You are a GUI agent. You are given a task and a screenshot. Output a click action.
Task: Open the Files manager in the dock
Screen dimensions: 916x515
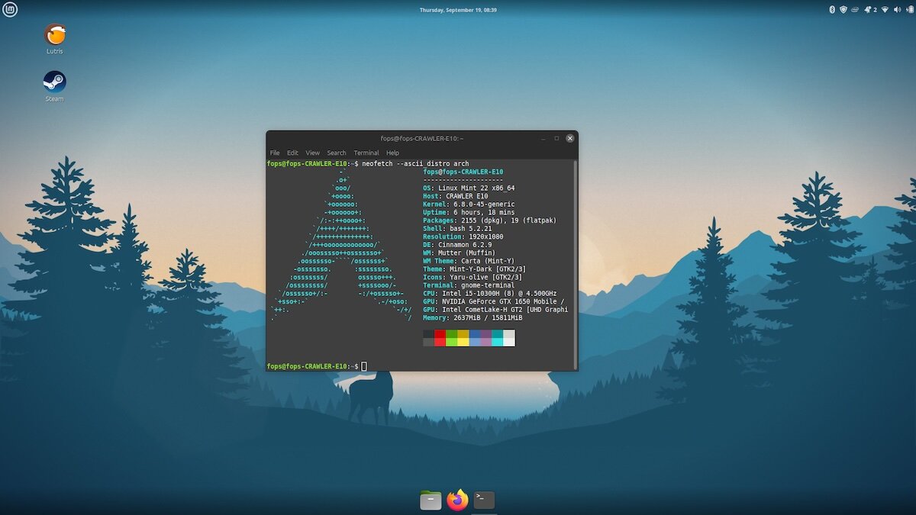[x=431, y=501]
